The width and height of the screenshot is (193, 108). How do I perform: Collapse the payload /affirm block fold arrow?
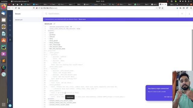click(46, 57)
